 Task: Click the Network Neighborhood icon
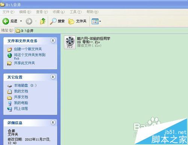pyautogui.click(x=9, y=109)
